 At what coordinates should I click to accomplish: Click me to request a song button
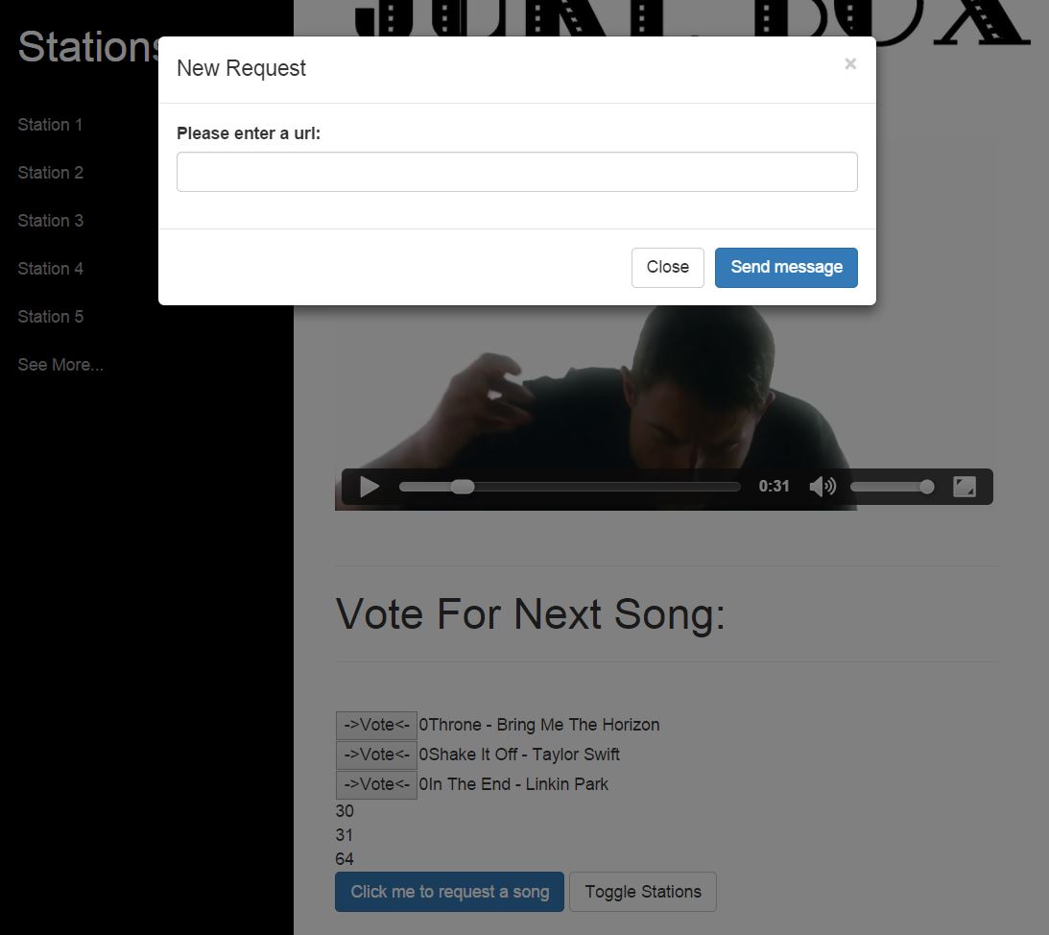pos(449,892)
